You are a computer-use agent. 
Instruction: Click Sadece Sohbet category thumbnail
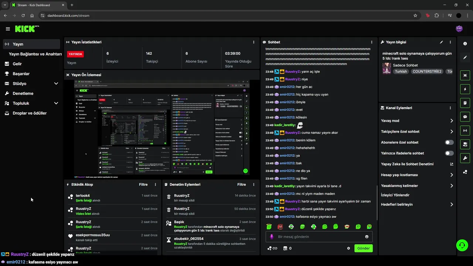coord(387,68)
